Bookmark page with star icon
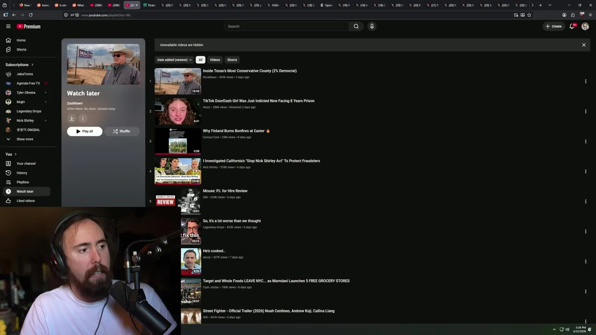The height and width of the screenshot is (335, 596). [529, 15]
